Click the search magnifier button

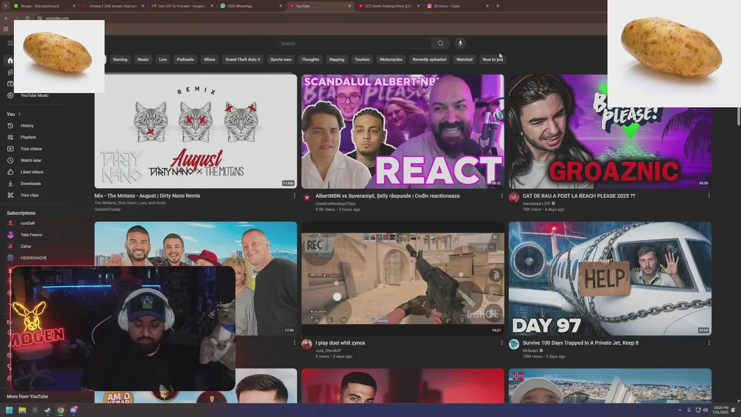pos(441,43)
